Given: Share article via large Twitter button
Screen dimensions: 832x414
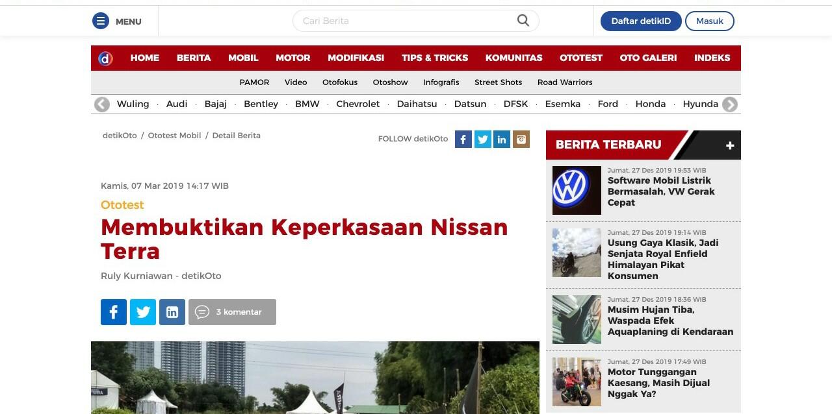Looking at the screenshot, I should pyautogui.click(x=143, y=312).
